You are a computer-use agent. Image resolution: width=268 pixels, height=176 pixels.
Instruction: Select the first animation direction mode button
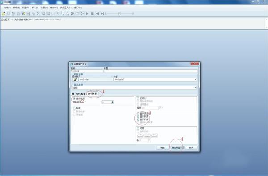(x=140, y=135)
